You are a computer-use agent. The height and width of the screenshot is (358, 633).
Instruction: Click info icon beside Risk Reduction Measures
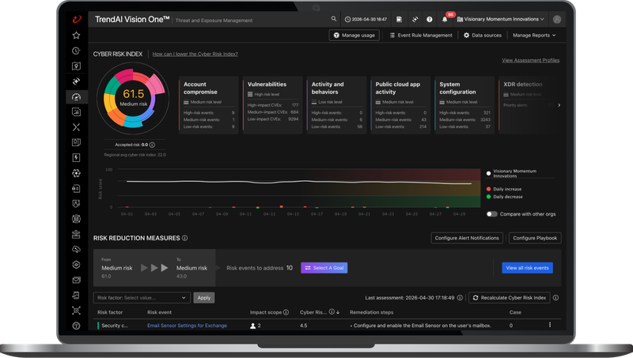pyautogui.click(x=184, y=238)
